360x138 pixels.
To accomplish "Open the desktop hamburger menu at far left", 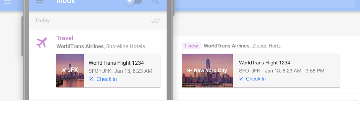I will click(7, 2).
